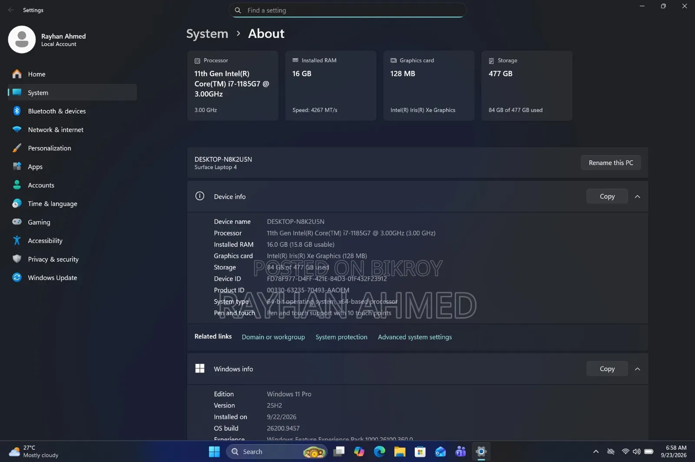Screen dimensions: 695x462
Task: Click the Personalization paintbrush icon
Action: coord(17,148)
